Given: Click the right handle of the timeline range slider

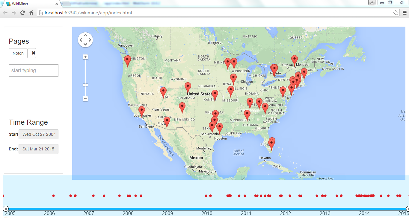Looking at the screenshot, I should [408, 209].
